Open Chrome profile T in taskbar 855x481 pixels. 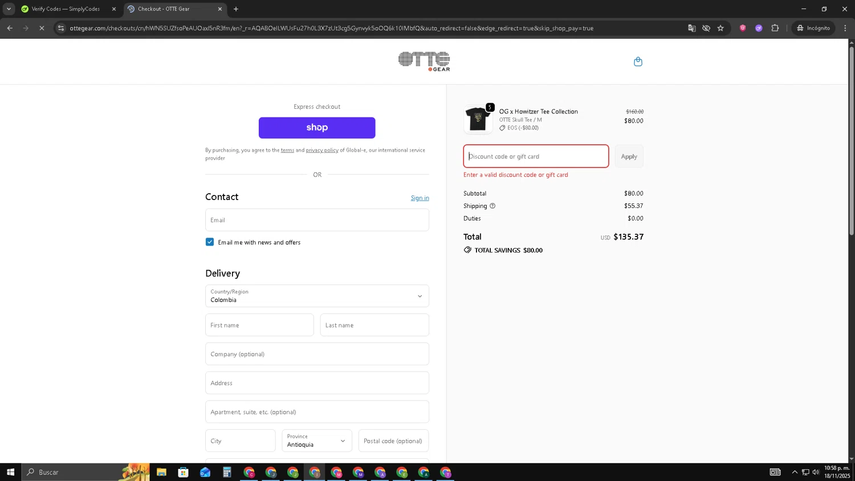click(x=446, y=472)
